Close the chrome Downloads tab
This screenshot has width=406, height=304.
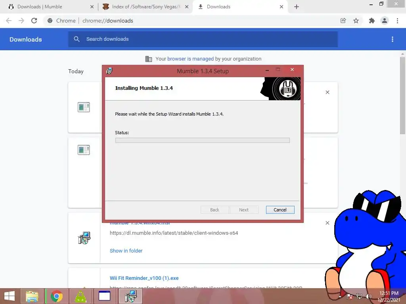[282, 7]
